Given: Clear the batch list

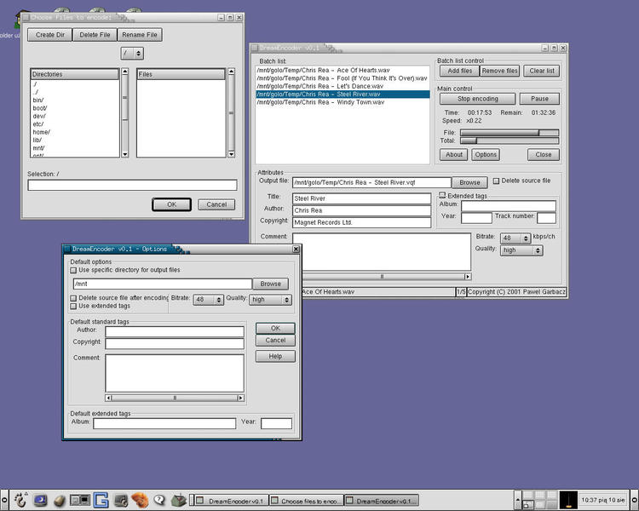Looking at the screenshot, I should click(x=542, y=71).
